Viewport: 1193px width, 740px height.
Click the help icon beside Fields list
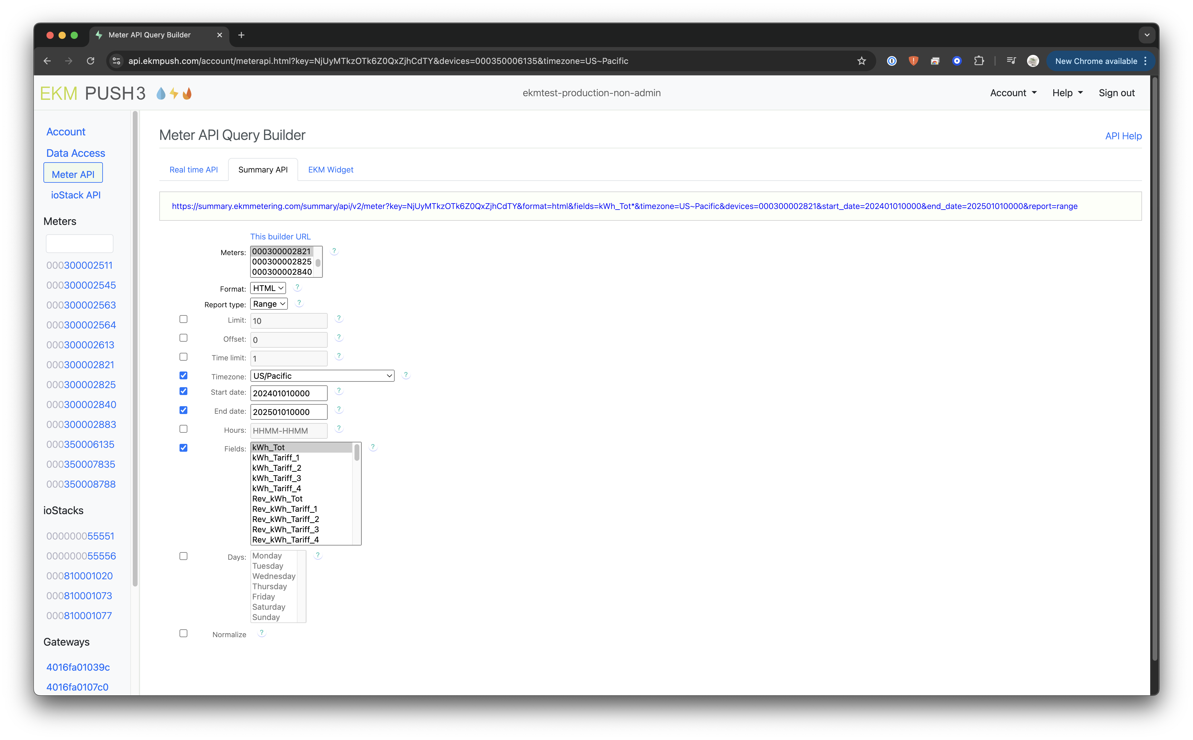tap(373, 447)
